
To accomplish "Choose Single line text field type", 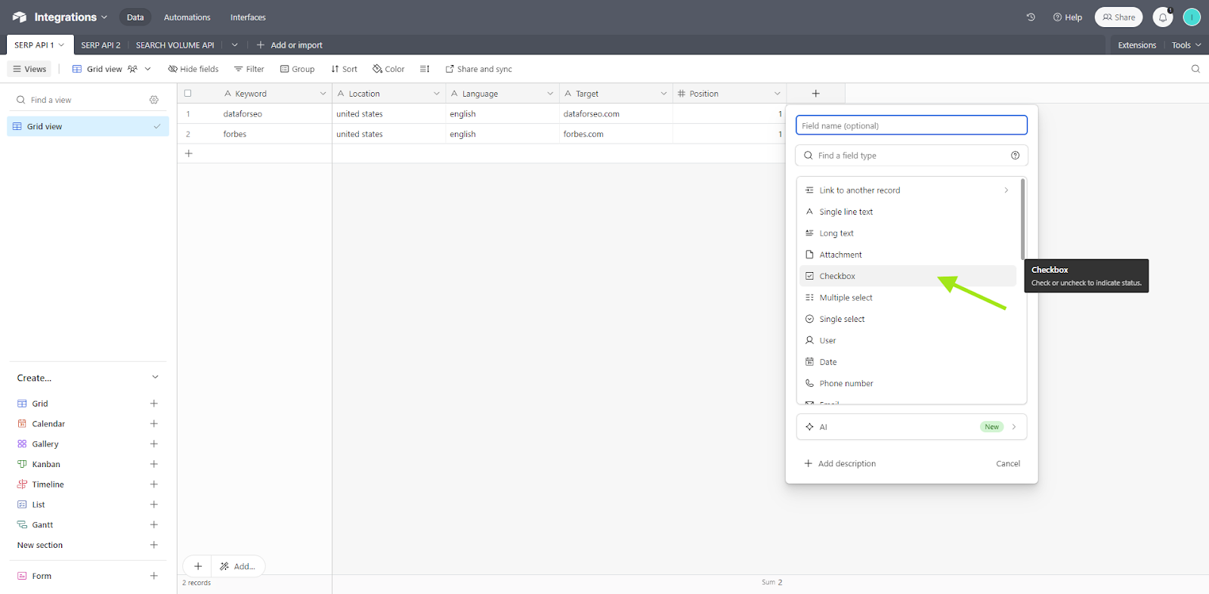I will point(908,212).
